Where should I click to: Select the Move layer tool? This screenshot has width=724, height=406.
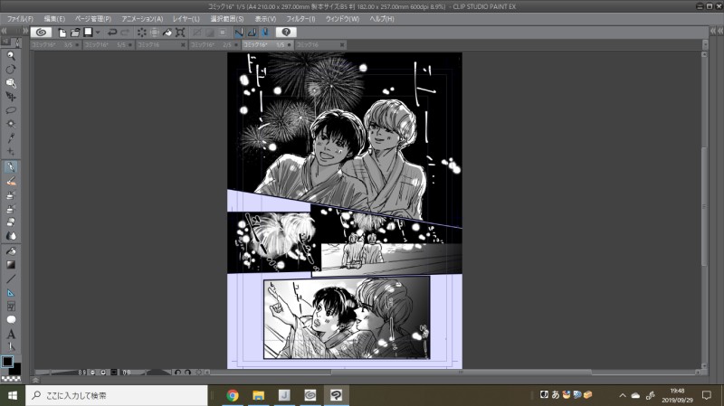pos(11,97)
